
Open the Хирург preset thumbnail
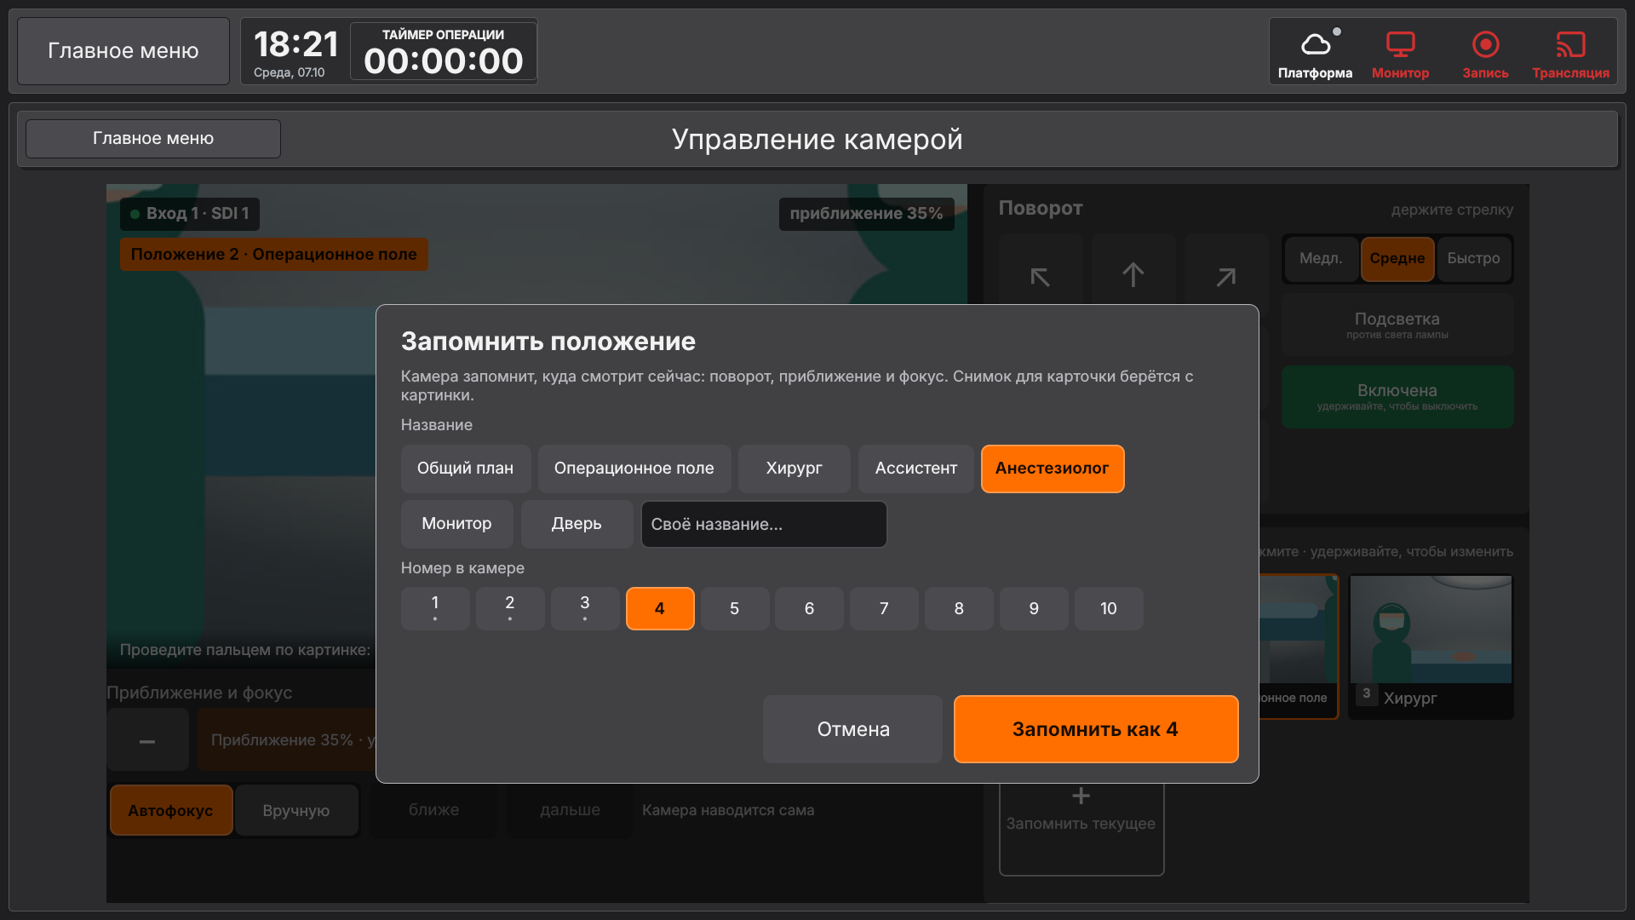1431,647
